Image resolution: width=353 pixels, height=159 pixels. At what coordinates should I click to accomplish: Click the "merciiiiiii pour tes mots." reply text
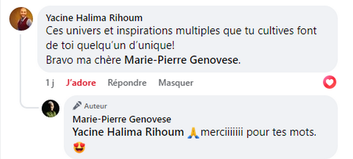(258, 132)
